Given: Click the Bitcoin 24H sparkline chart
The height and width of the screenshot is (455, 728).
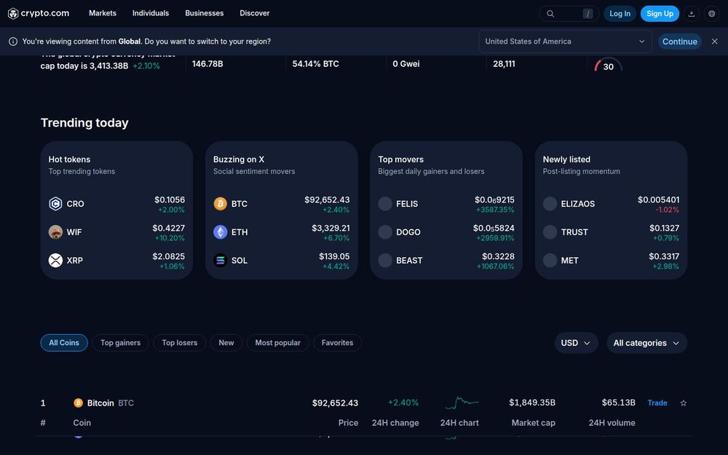Looking at the screenshot, I should [462, 403].
